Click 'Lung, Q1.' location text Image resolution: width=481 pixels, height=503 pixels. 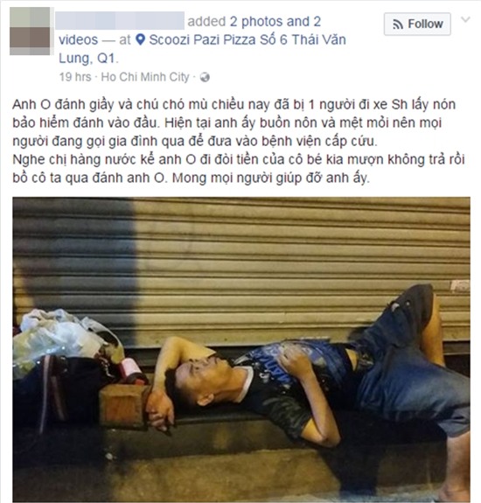pos(88,59)
